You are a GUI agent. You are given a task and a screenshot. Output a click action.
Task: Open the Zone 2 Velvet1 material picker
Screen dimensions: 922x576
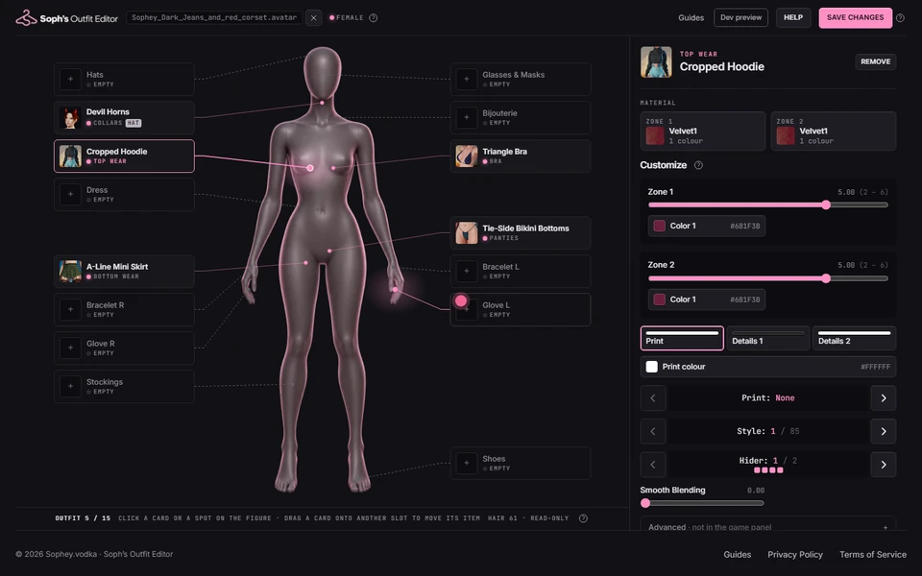834,132
